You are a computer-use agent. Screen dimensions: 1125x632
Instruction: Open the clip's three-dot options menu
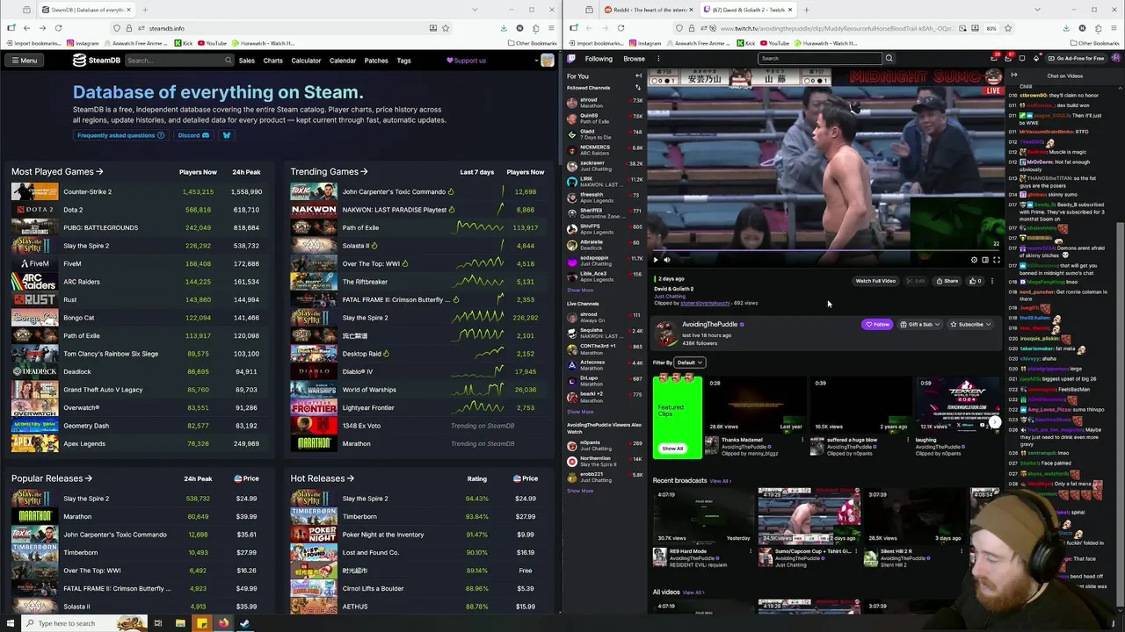tap(992, 281)
